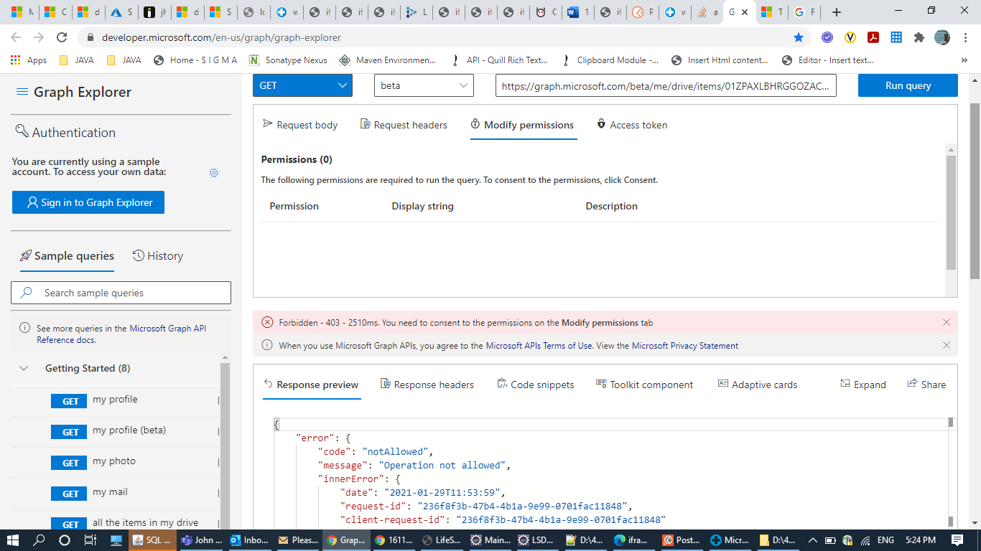Open the Toolkit component tab

click(644, 385)
